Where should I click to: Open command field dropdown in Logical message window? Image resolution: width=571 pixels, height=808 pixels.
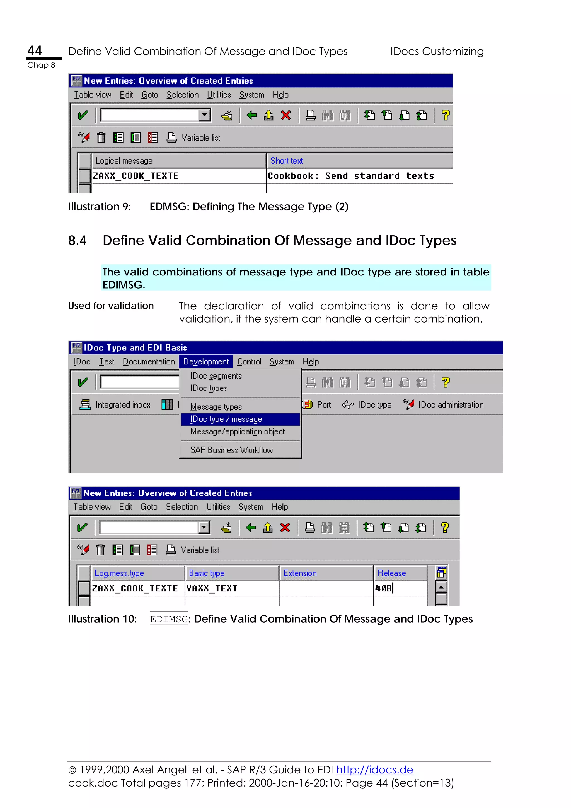204,115
